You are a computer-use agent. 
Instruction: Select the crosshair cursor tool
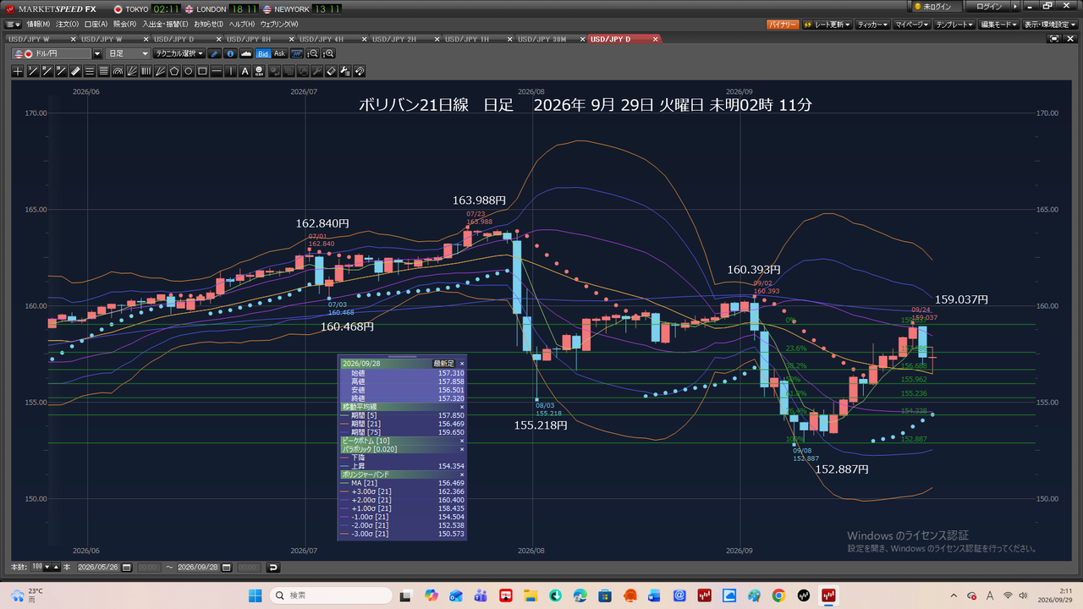(x=18, y=71)
